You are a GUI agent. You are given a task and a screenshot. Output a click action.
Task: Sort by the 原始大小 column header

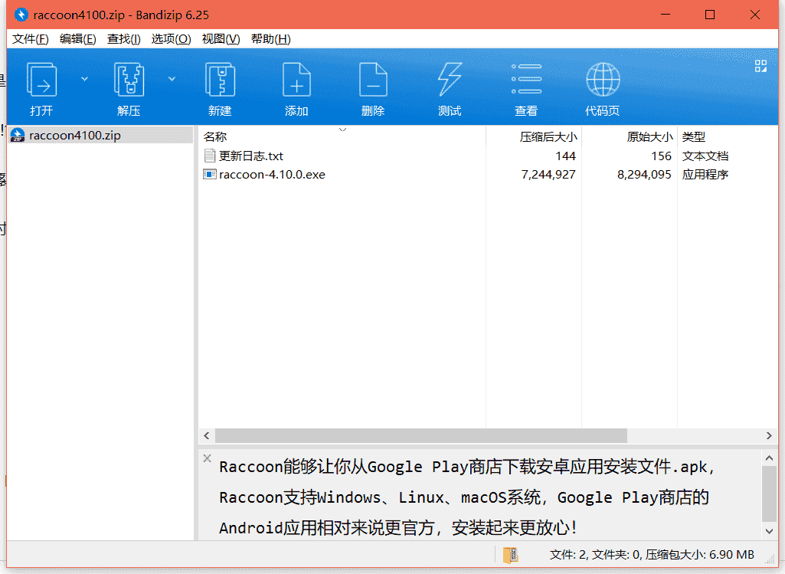pos(630,136)
